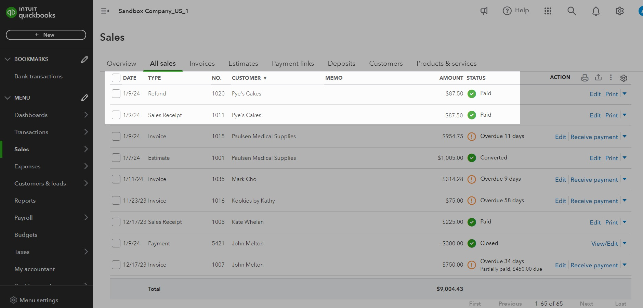Open Bank transactions bookmark
The image size is (643, 308).
click(x=38, y=77)
